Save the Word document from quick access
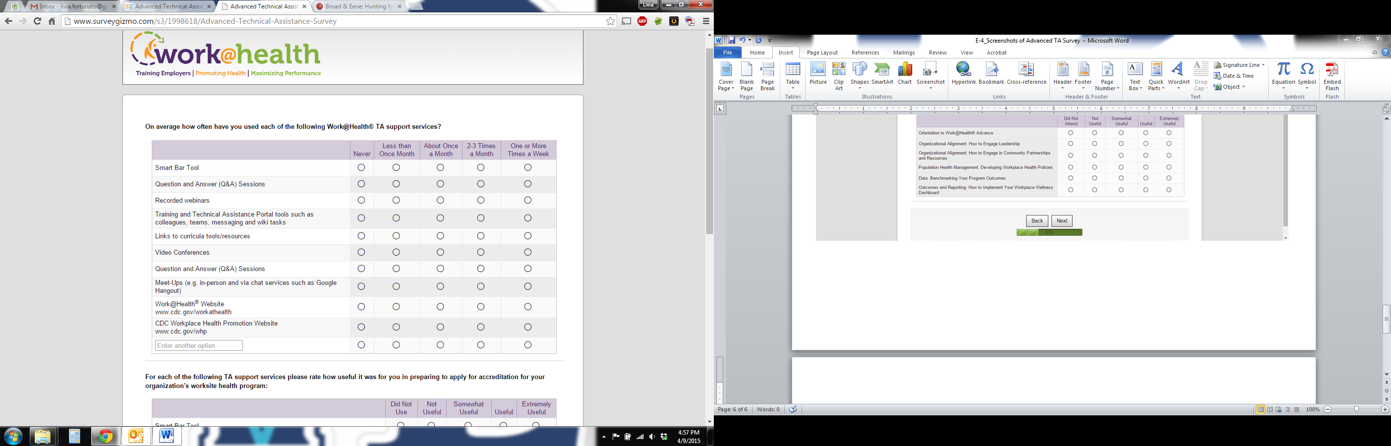The height and width of the screenshot is (446, 1391). point(731,40)
